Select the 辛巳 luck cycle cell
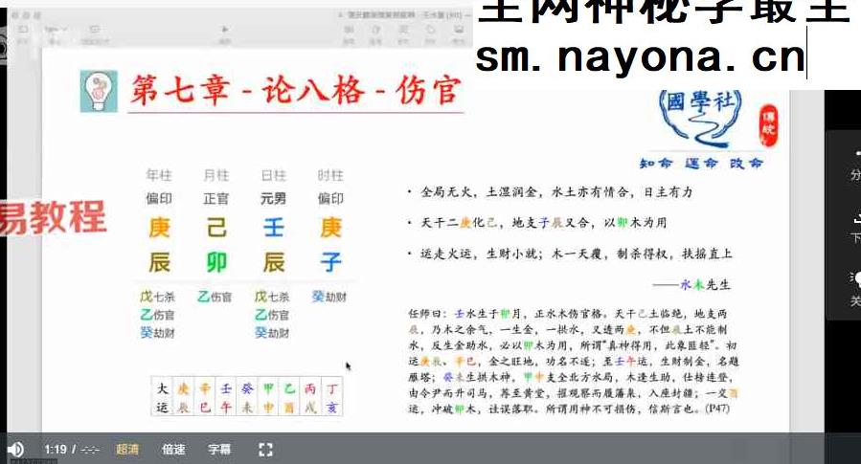The width and height of the screenshot is (861, 464). [x=204, y=397]
